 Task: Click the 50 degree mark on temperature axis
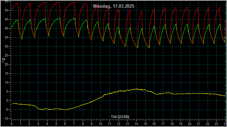tap(6, 10)
